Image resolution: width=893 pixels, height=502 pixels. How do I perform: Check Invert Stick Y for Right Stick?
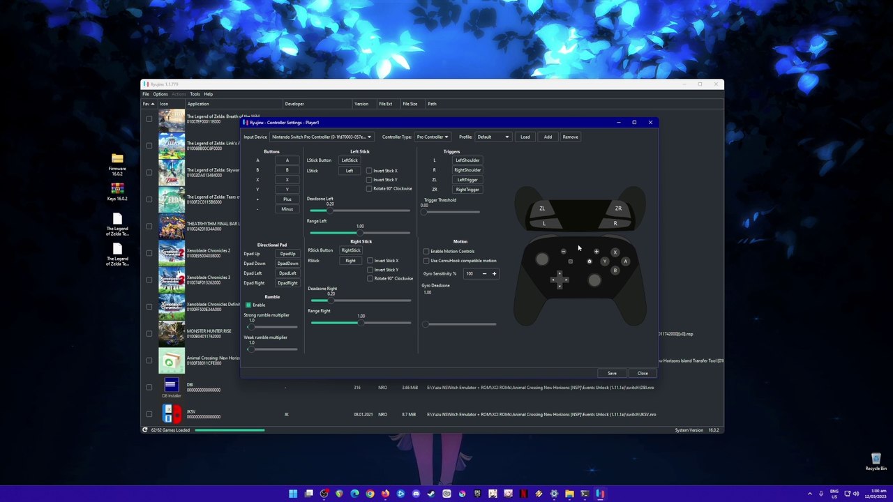(370, 270)
